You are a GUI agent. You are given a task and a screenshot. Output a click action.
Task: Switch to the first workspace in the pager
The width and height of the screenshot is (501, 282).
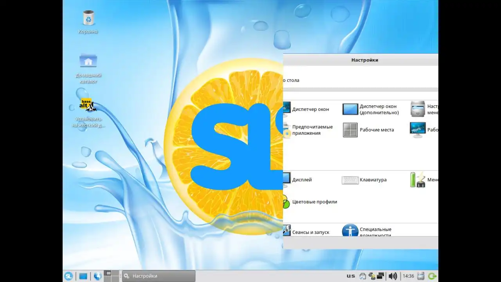pos(108,273)
